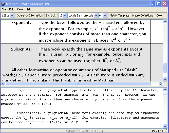Screen dimensions: 169x133
Task: Click the Java coffee cup title icon
Action: (x=3, y=4)
